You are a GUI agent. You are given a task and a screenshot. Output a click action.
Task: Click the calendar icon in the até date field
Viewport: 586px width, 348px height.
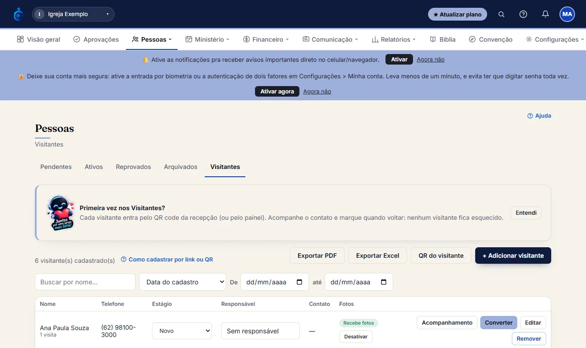[384, 282]
